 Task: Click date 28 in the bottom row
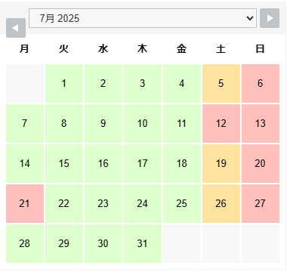point(25,243)
